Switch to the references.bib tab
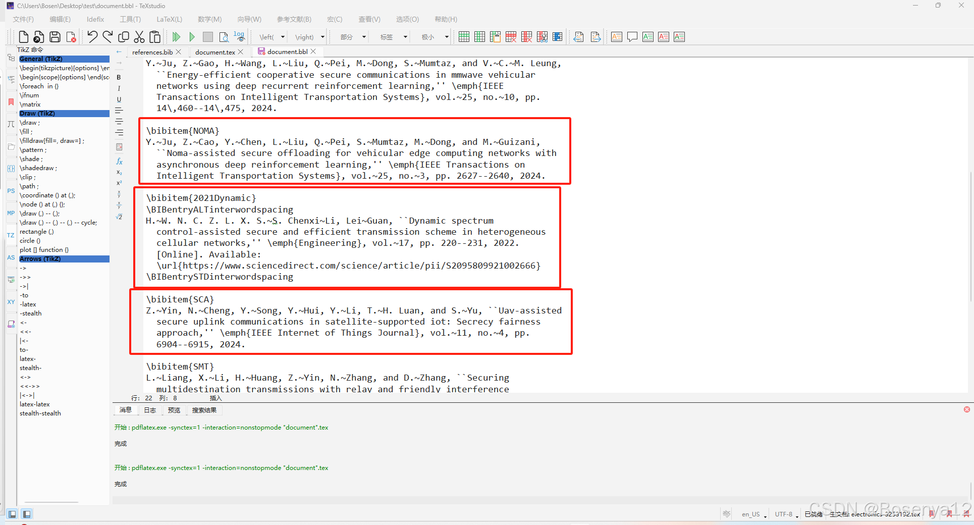Screen dimensions: 974x525 click(153, 51)
